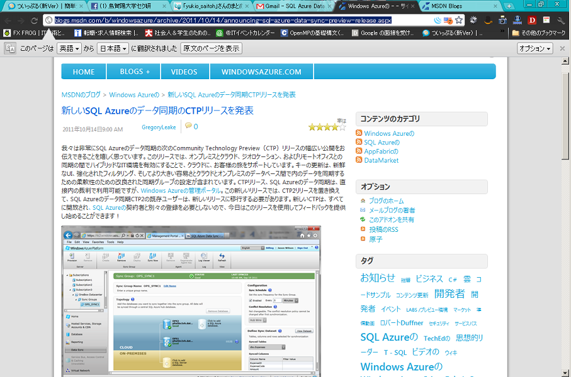The image size is (571, 377).
Task: Expand the オプション translation options dropdown
Action: click(x=534, y=48)
